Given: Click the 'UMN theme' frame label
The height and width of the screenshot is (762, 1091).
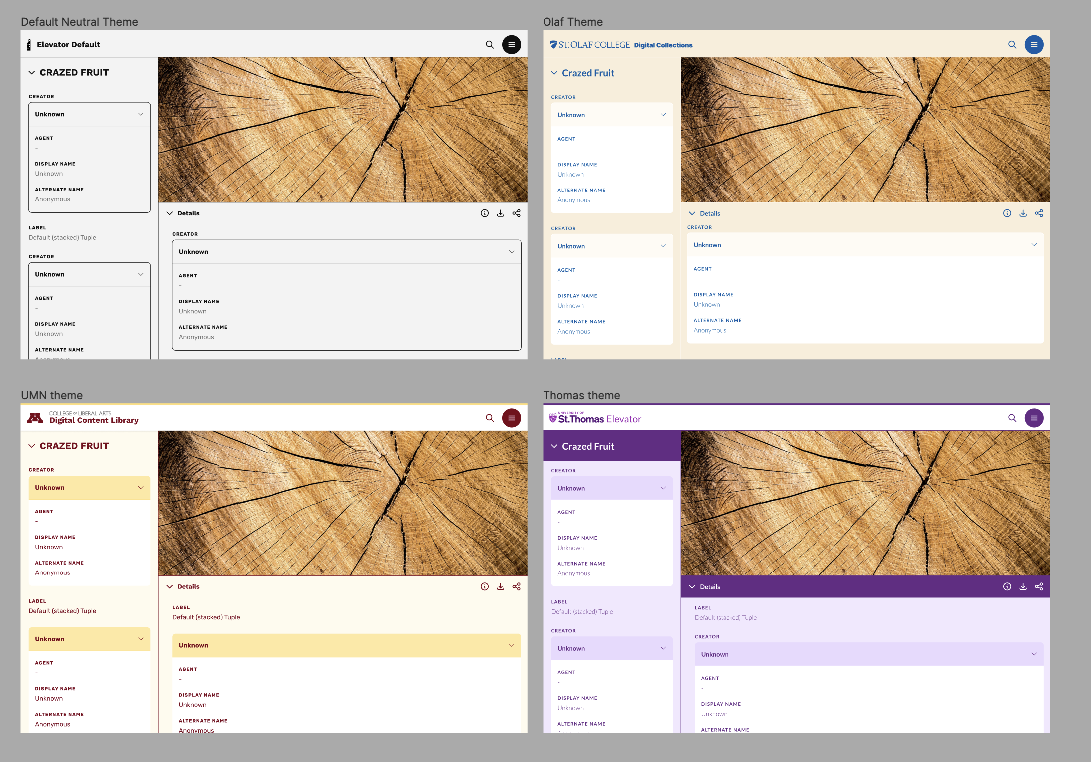Looking at the screenshot, I should click(52, 395).
